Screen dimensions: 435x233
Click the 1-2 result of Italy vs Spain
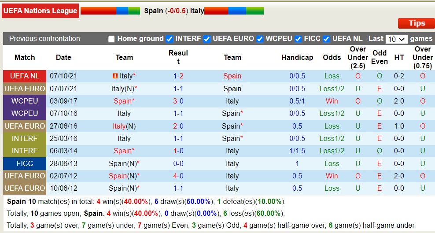coord(178,76)
